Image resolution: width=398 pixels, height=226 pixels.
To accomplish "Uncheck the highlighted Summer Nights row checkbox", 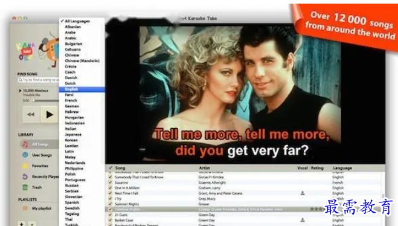I will click(x=110, y=209).
